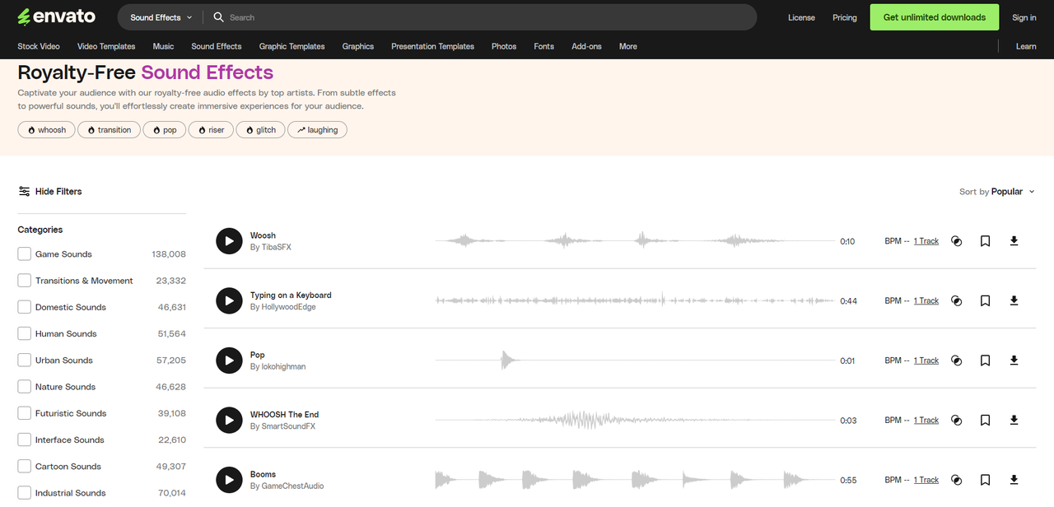Check the Cartoon Sounds category
Image resolution: width=1054 pixels, height=507 pixels.
click(x=25, y=466)
